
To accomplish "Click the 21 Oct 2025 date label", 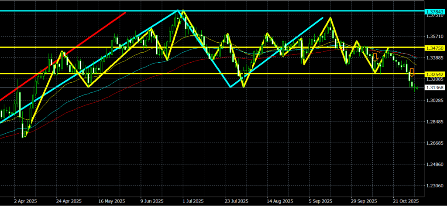I will [x=406, y=202].
